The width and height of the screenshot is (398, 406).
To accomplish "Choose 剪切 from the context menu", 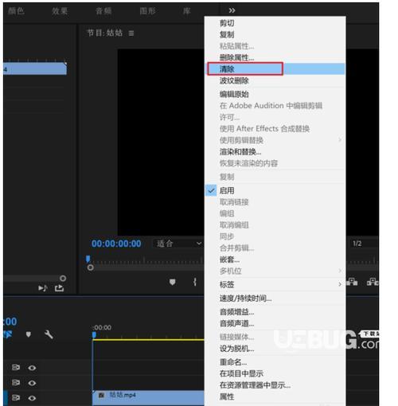I will [x=275, y=23].
